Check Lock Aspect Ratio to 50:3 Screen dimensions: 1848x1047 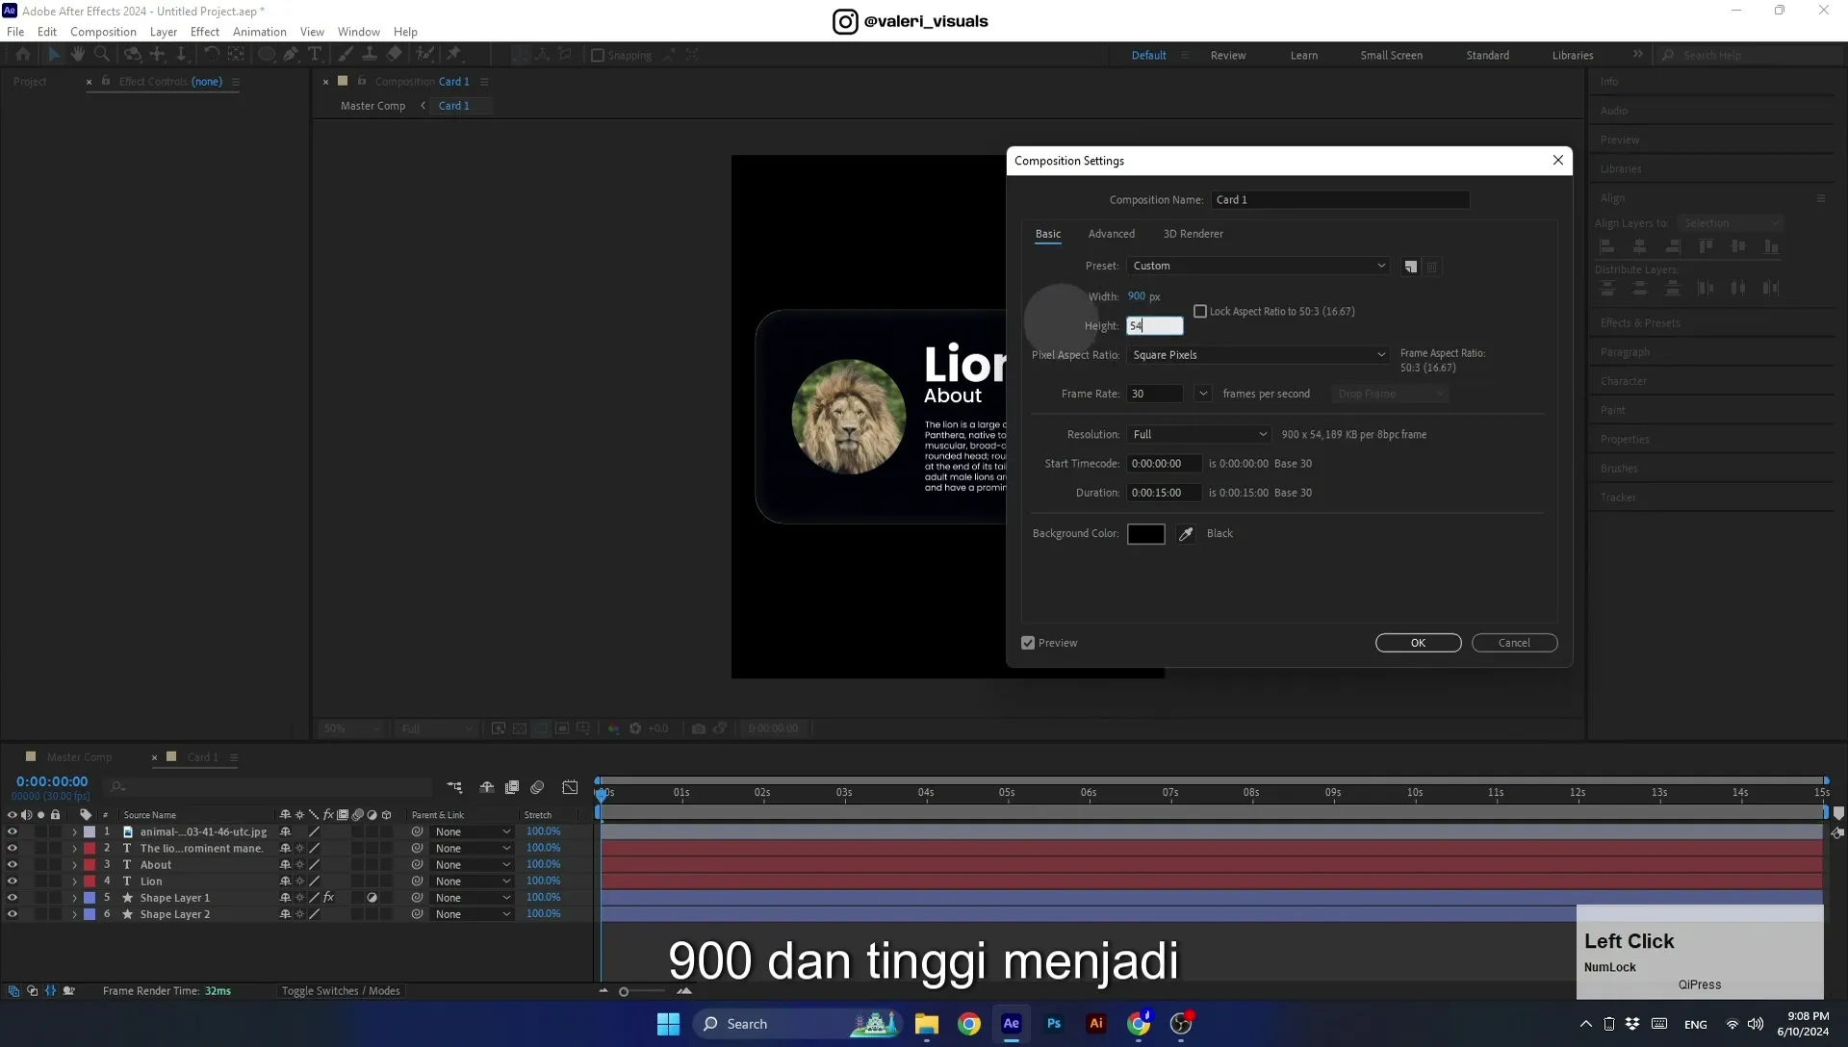(x=1200, y=312)
